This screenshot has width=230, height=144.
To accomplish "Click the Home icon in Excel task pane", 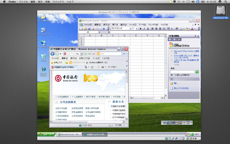I will (179, 40).
